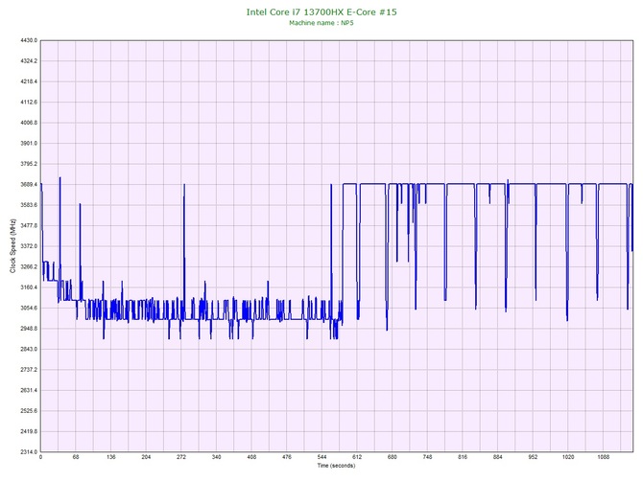Image resolution: width=643 pixels, height=482 pixels.
Task: Click the chart title 'Intel Core i7 13700HX E-Core #15'
Action: (321, 12)
